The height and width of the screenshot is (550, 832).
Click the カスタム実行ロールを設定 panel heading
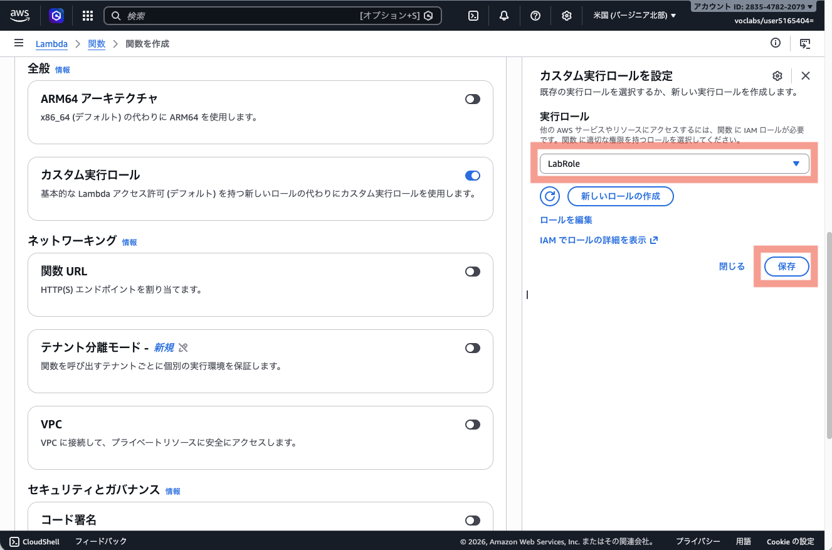(606, 76)
